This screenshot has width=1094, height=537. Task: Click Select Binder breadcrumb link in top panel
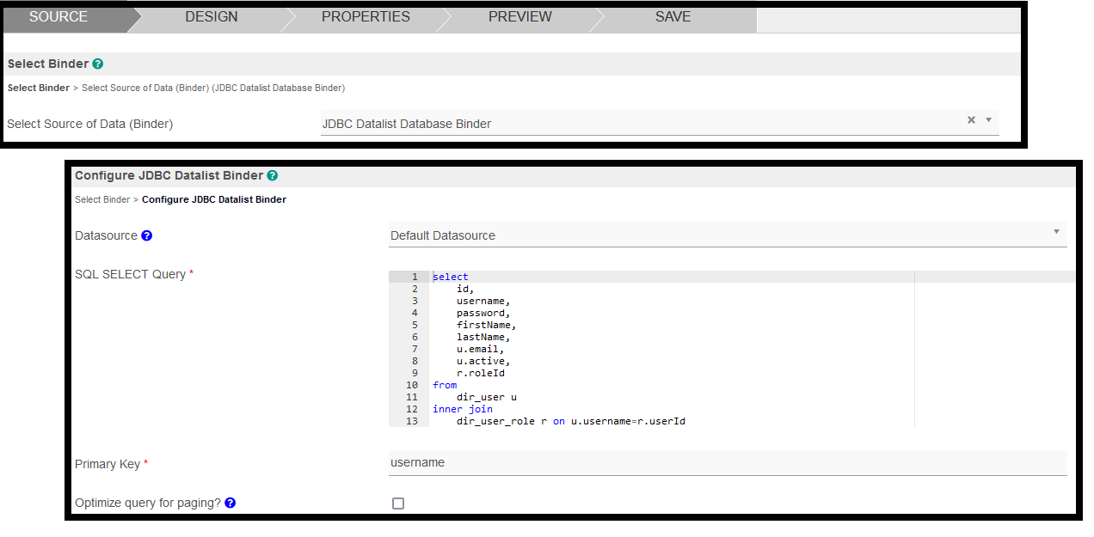pos(39,88)
